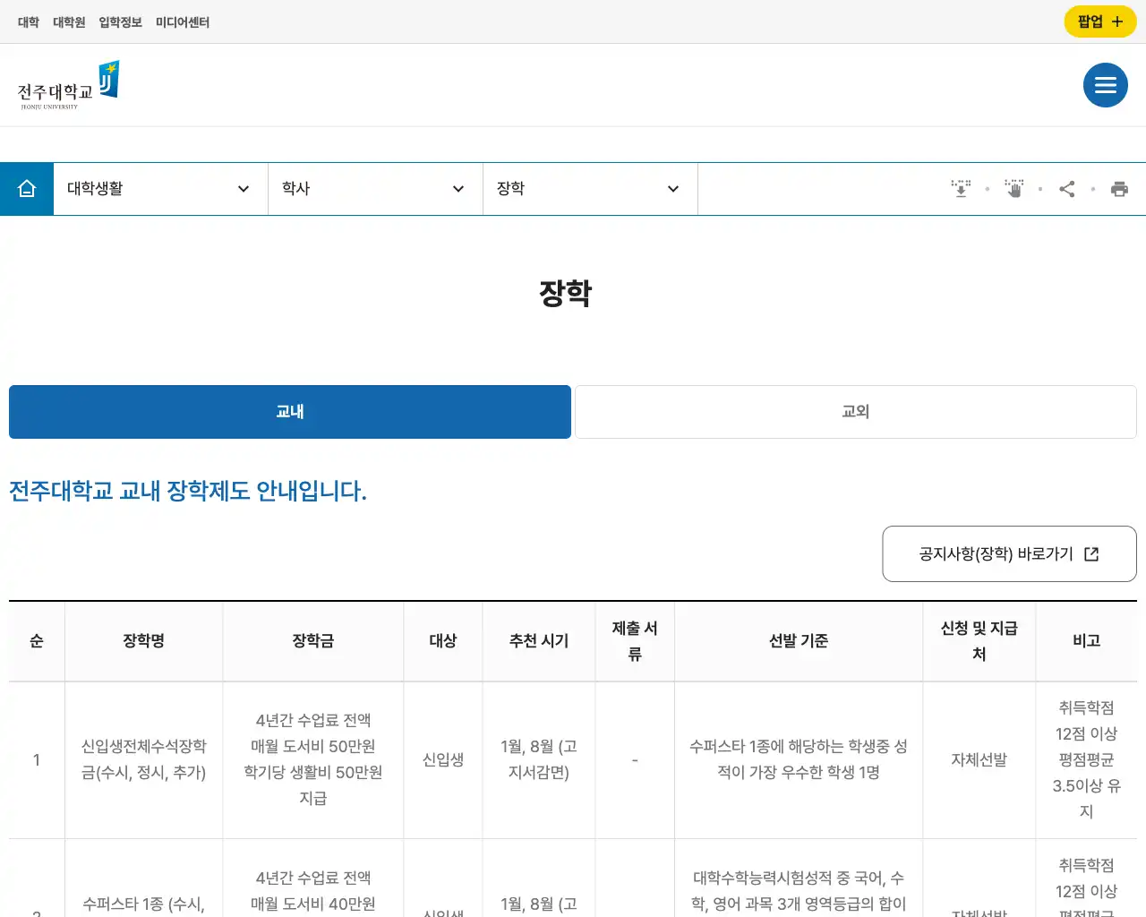1146x917 pixels.
Task: Switch to the 교외 tab
Action: click(x=856, y=412)
